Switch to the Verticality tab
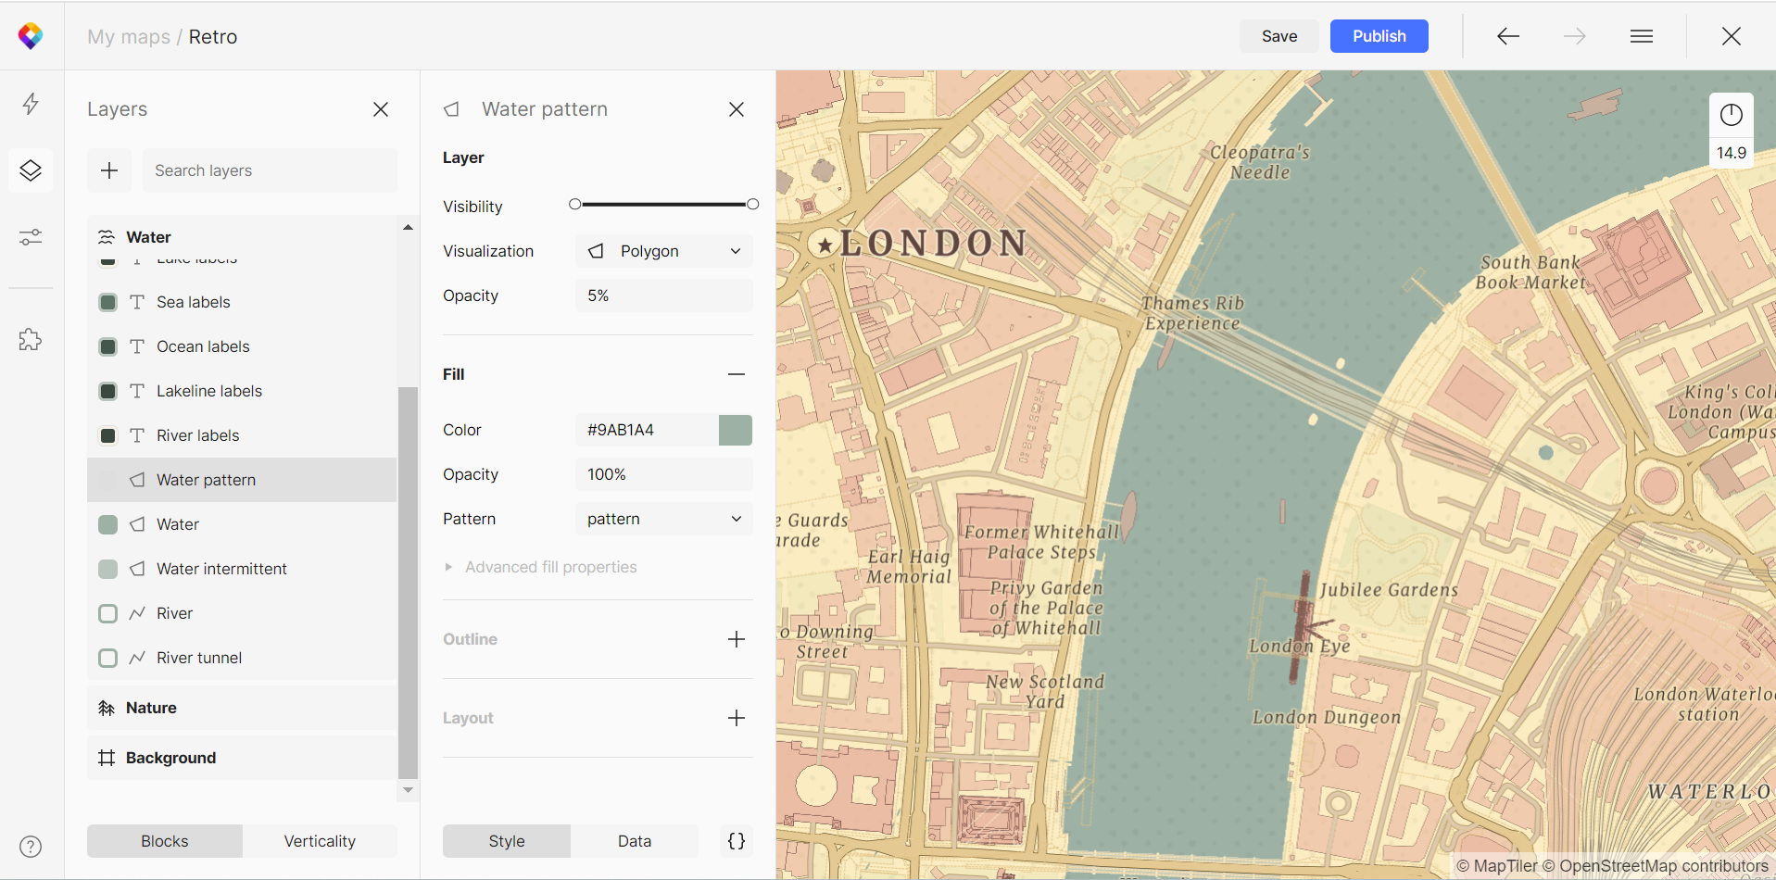1776x880 pixels. click(320, 841)
